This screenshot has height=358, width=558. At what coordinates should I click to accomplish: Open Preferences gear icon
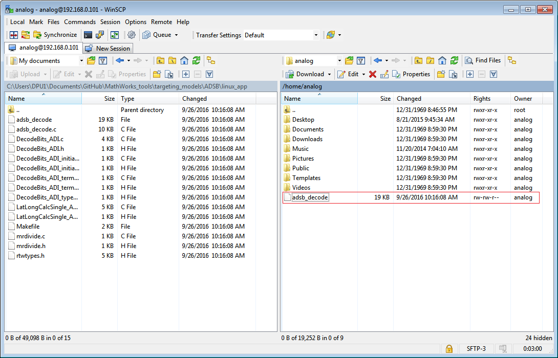[132, 35]
